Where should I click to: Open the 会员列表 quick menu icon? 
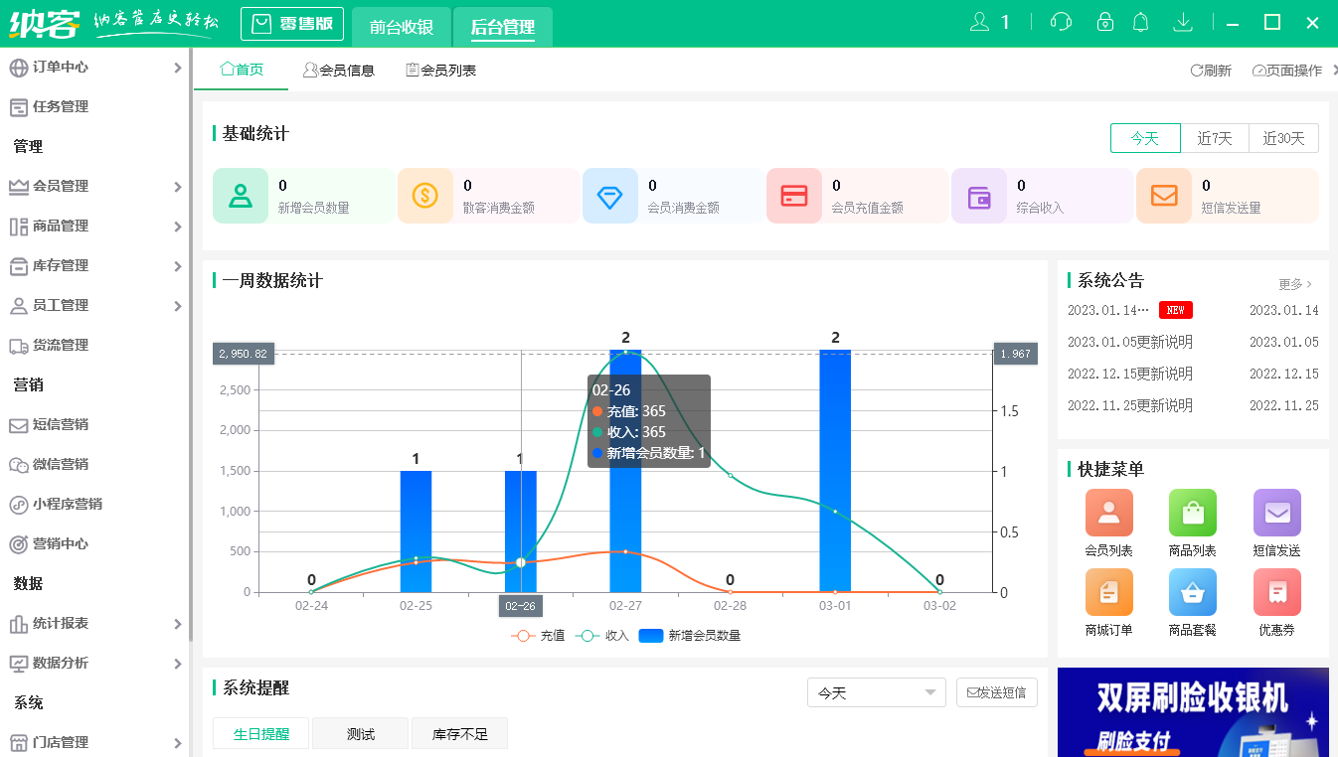point(1108,513)
